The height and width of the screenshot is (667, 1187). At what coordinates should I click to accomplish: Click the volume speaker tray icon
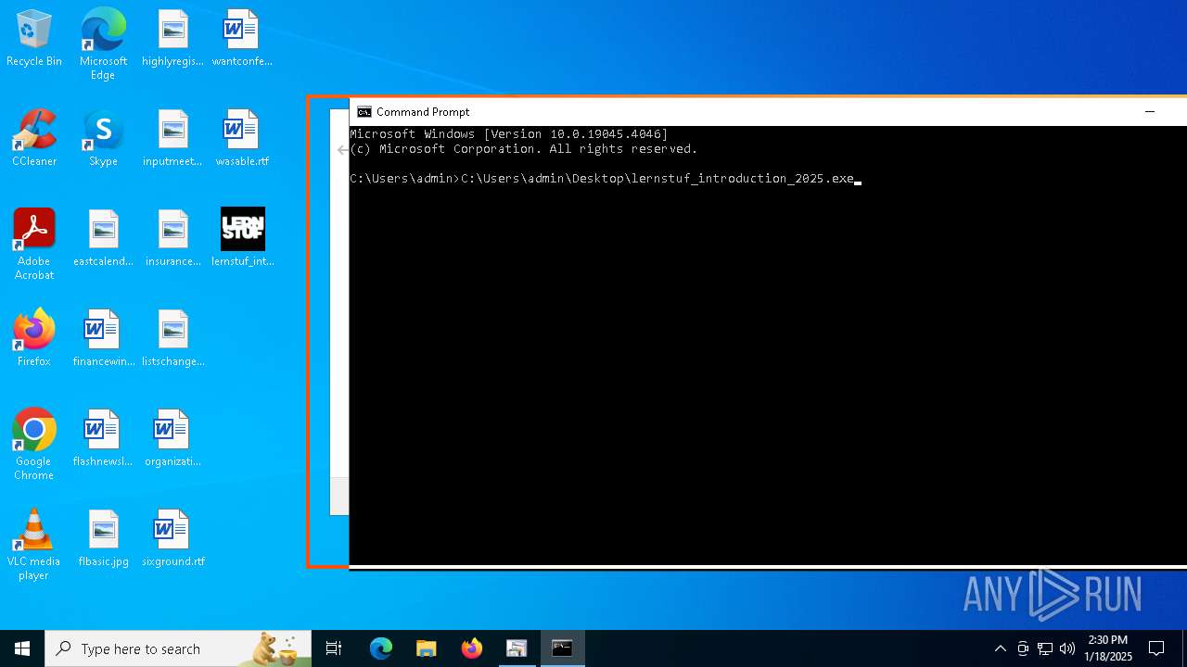point(1067,648)
